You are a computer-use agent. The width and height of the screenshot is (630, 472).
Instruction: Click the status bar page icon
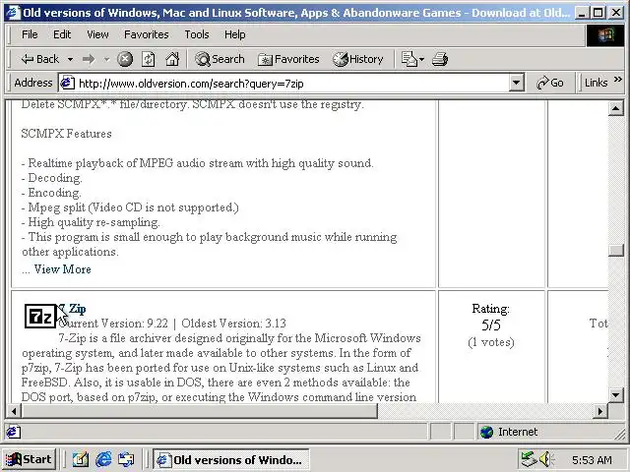tap(13, 432)
